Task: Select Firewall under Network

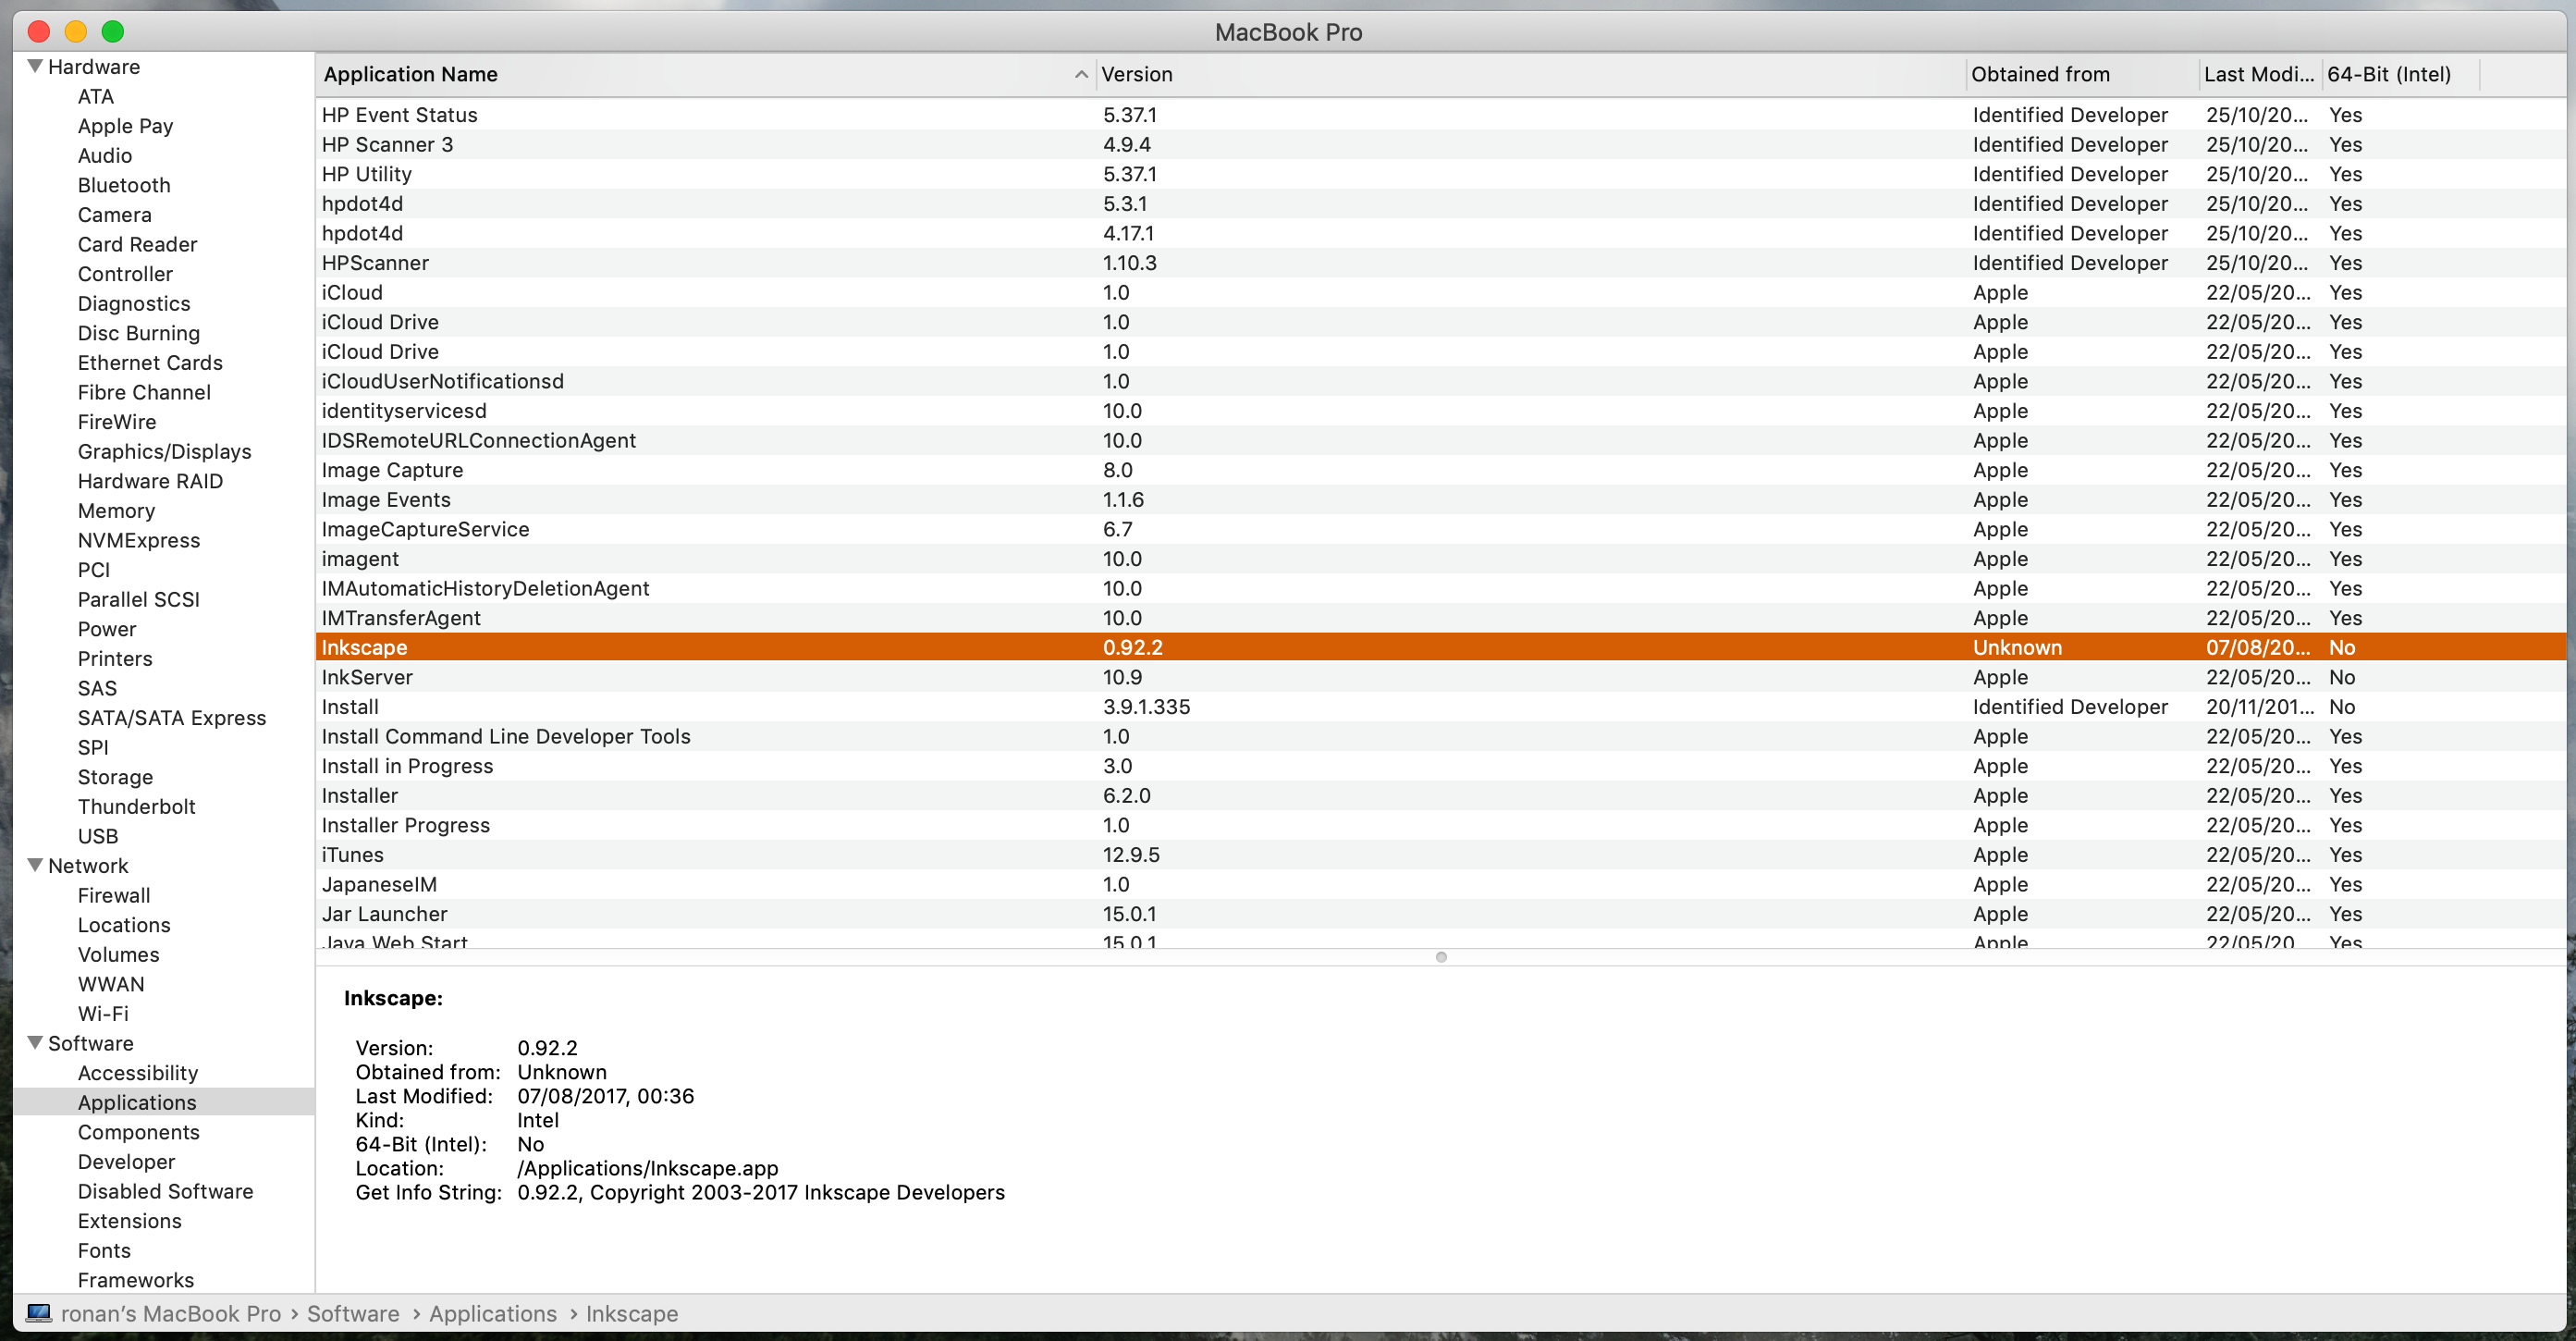Action: point(115,895)
